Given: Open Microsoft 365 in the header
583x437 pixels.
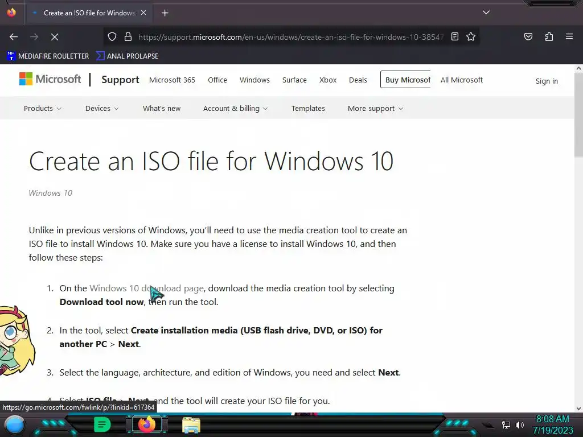Looking at the screenshot, I should [172, 80].
